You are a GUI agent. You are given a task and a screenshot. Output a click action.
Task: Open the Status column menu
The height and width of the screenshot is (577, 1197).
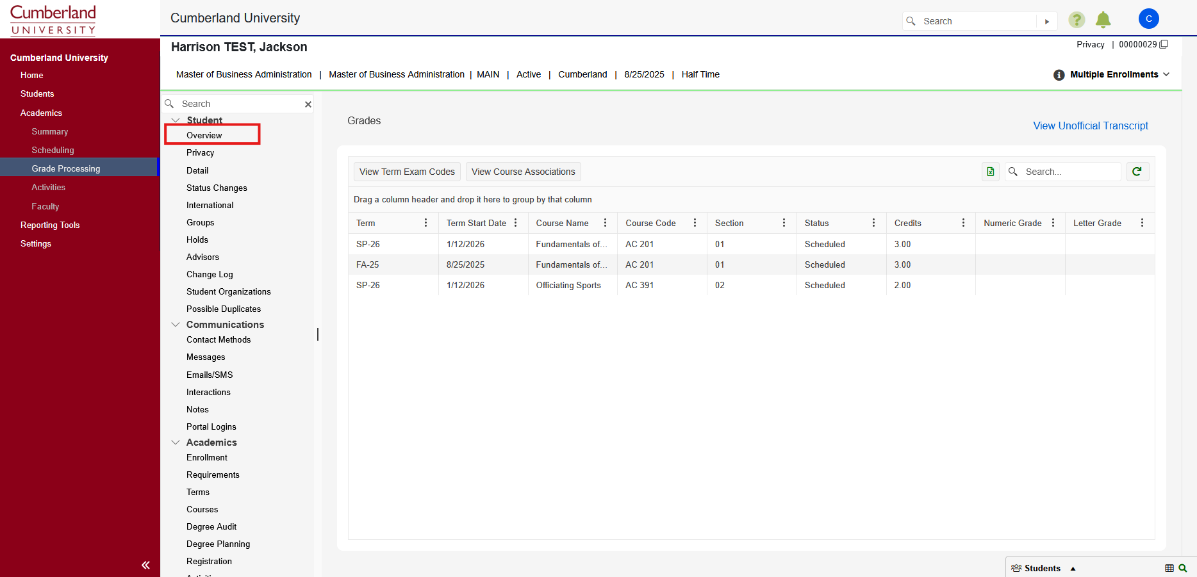click(873, 223)
